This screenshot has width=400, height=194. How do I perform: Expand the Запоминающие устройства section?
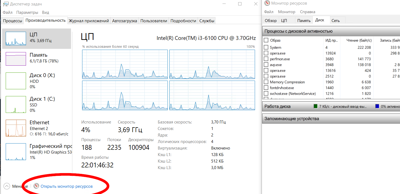click(331, 119)
